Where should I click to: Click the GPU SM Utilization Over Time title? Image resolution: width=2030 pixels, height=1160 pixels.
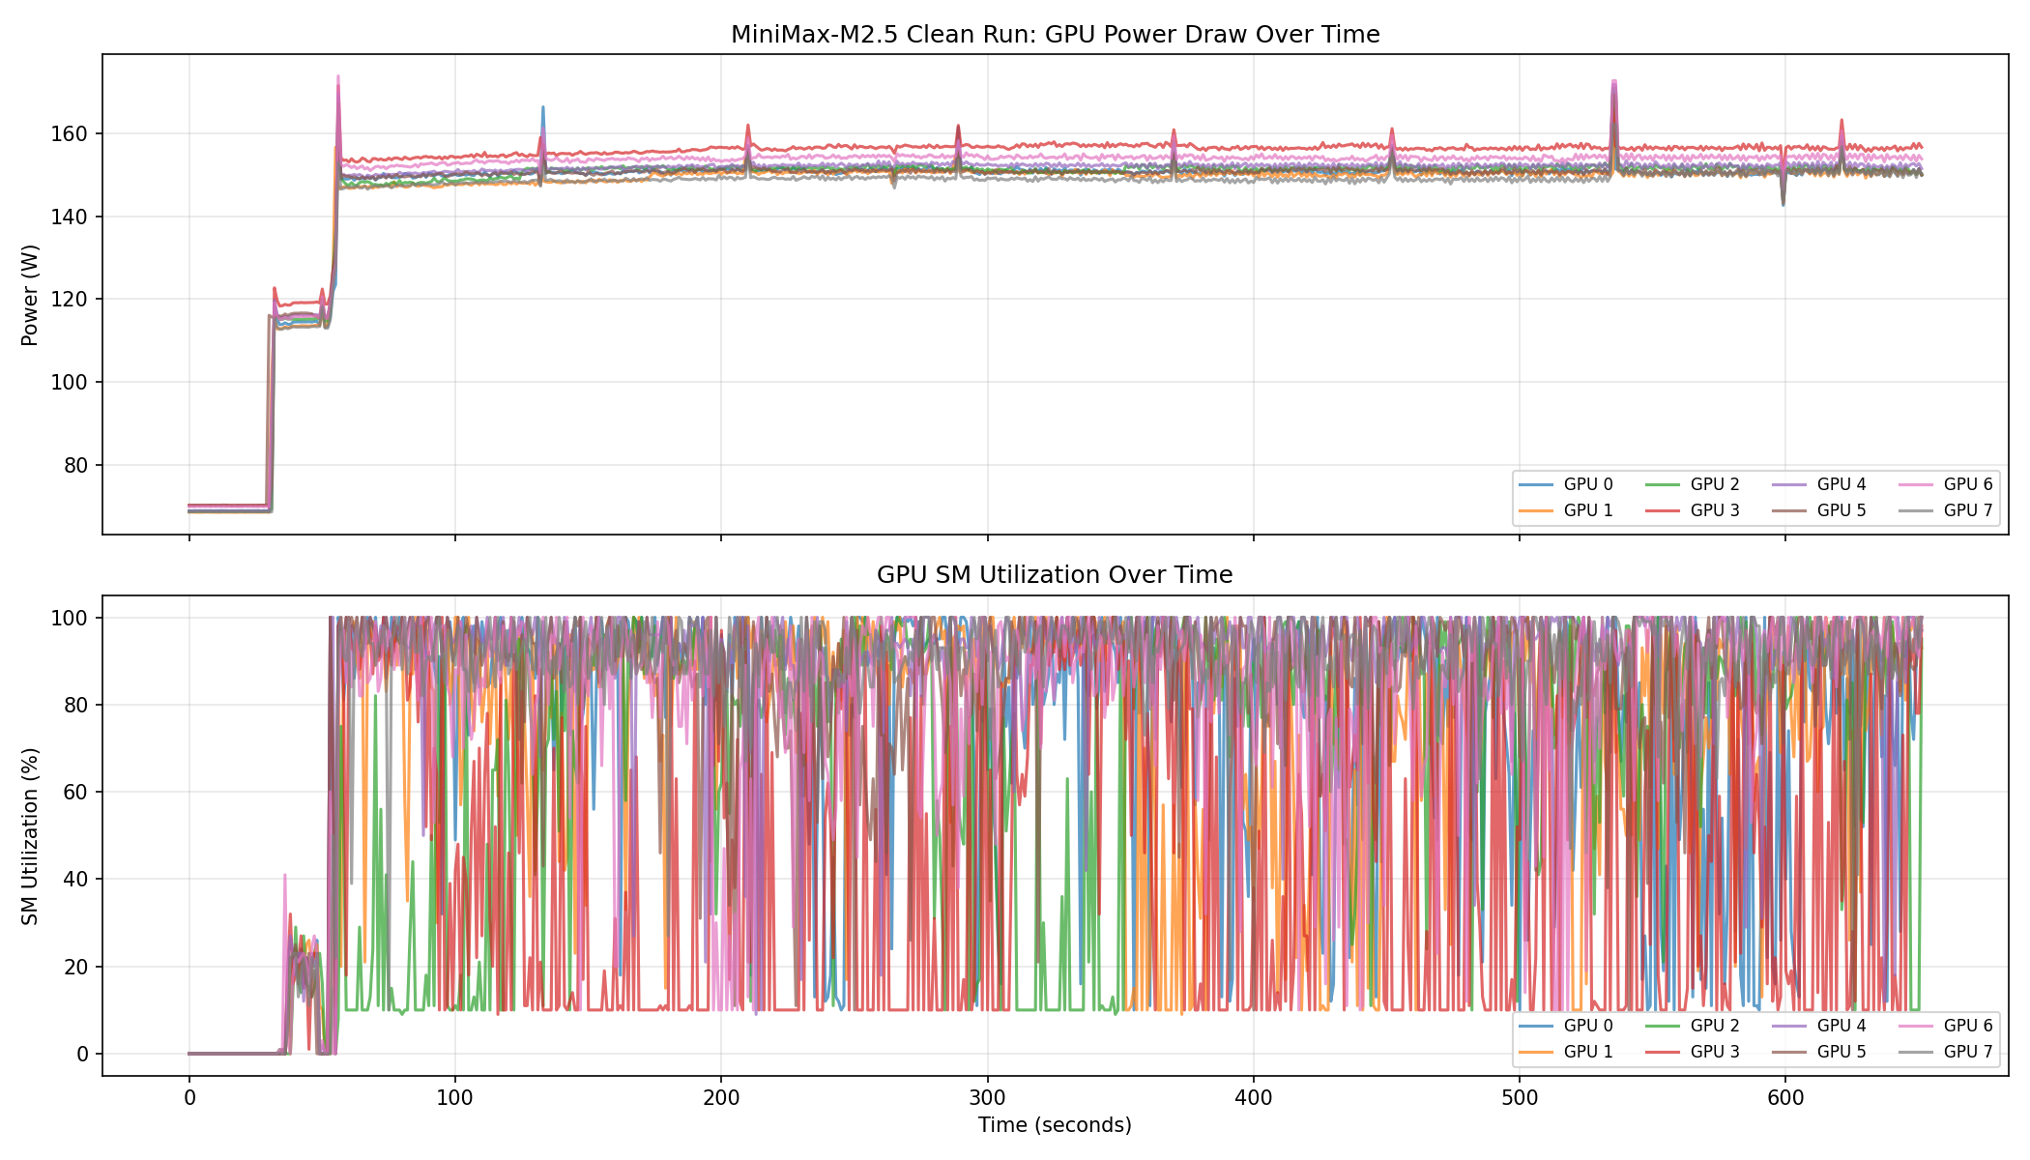(x=1055, y=575)
